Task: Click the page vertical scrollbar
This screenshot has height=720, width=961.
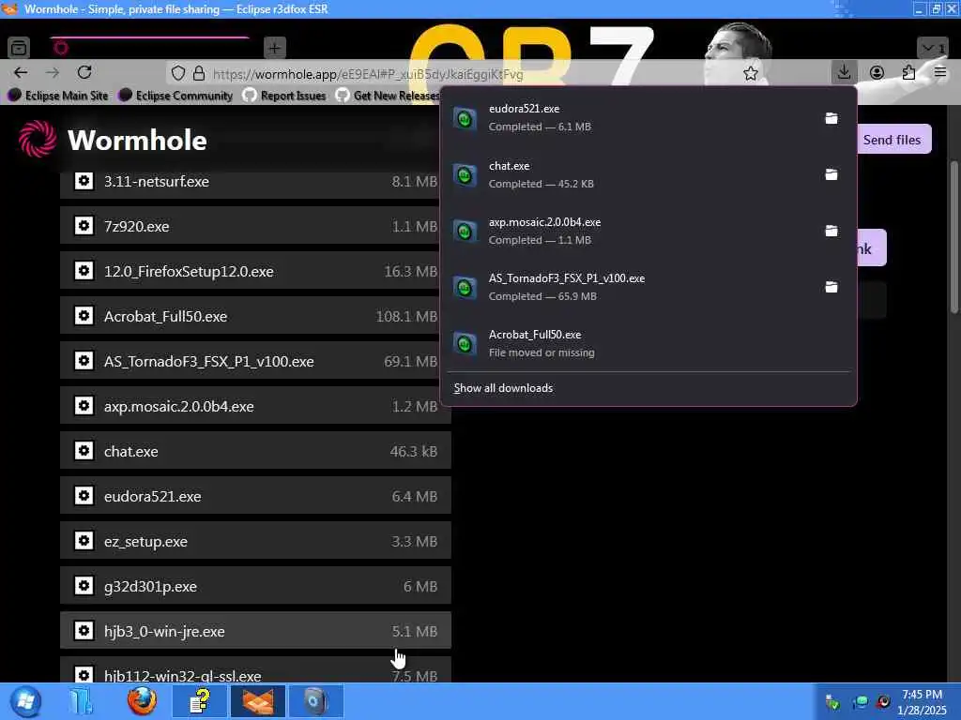Action: pyautogui.click(x=953, y=237)
